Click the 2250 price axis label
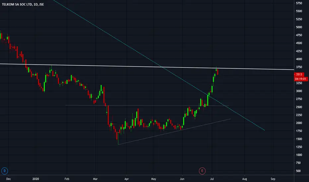 [299, 115]
